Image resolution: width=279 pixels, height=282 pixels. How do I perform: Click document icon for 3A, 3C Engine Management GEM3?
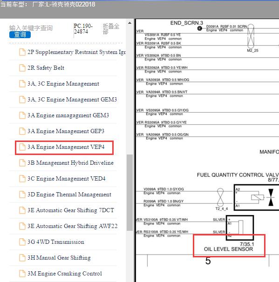click(x=22, y=100)
